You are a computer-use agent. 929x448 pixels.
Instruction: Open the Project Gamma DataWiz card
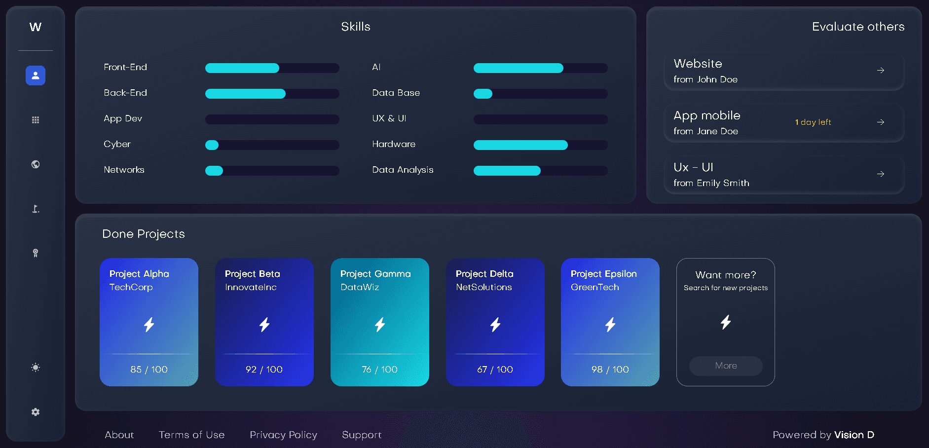pyautogui.click(x=379, y=322)
